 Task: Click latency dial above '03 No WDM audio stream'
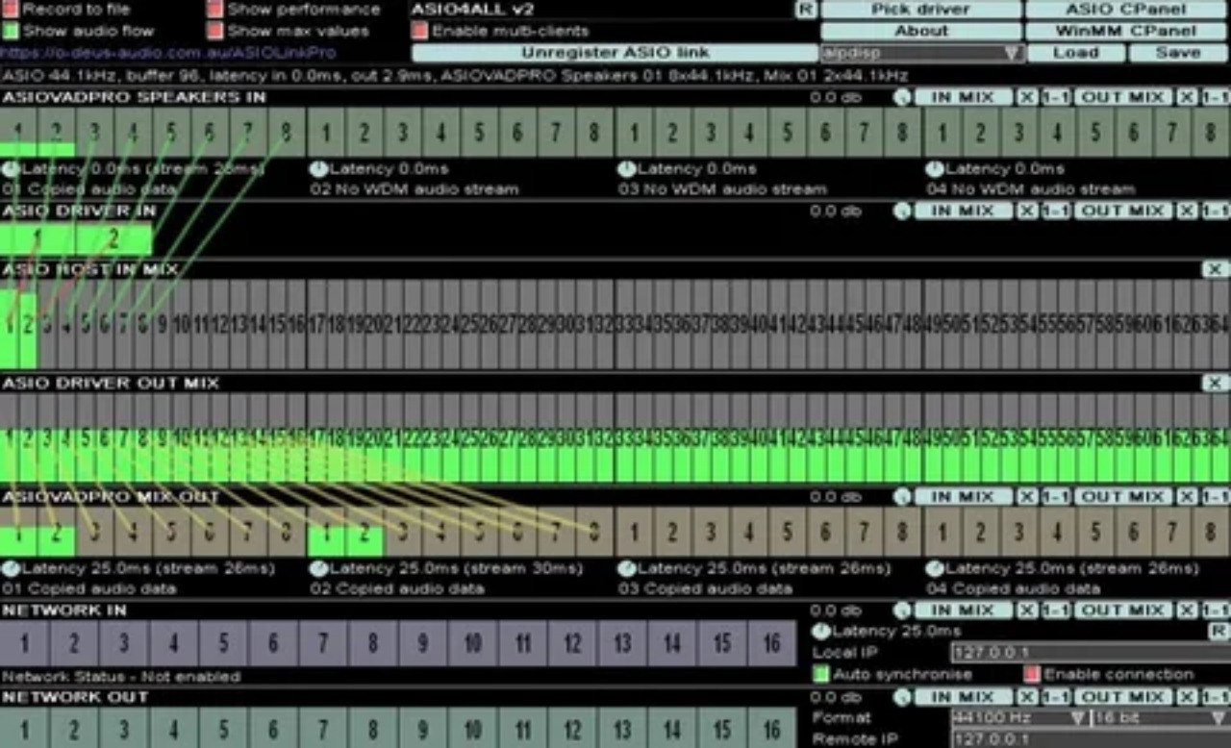click(626, 169)
